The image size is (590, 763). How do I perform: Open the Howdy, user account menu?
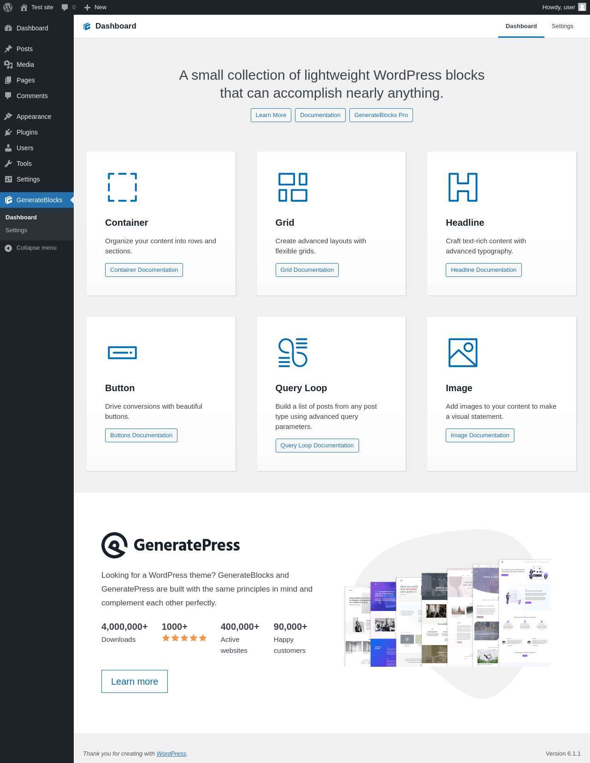pos(564,7)
